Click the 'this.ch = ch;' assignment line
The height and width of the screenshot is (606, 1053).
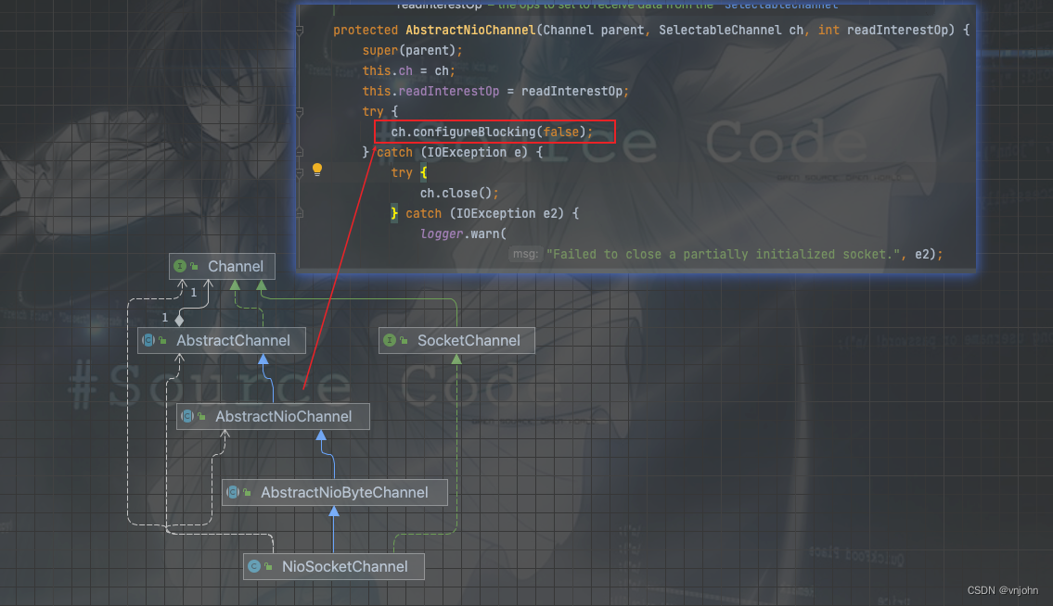(409, 71)
